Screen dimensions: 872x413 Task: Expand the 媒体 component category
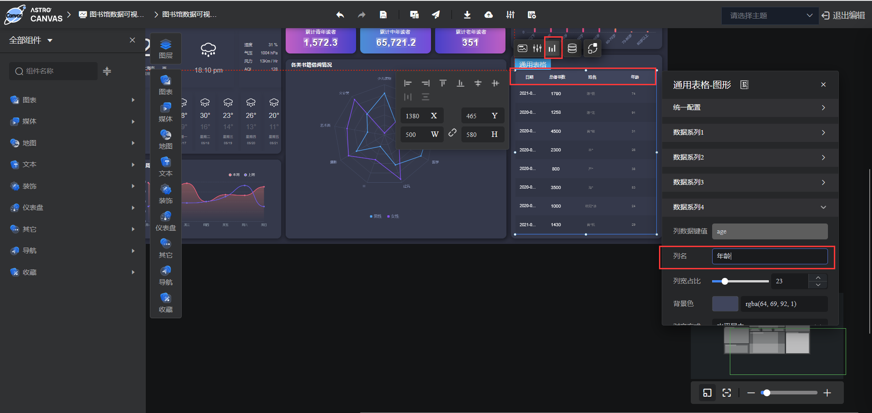[x=73, y=121]
